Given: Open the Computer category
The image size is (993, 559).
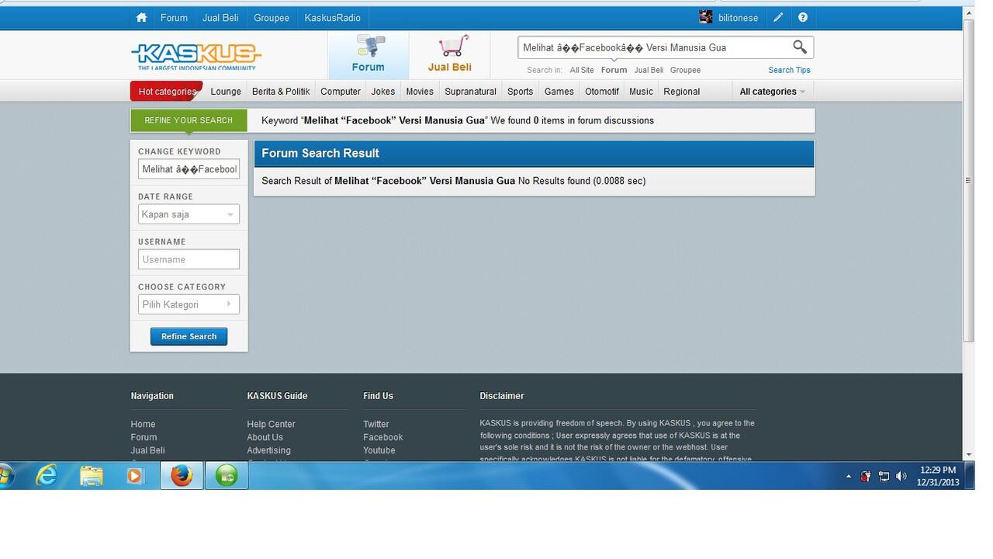Looking at the screenshot, I should pyautogui.click(x=341, y=92).
